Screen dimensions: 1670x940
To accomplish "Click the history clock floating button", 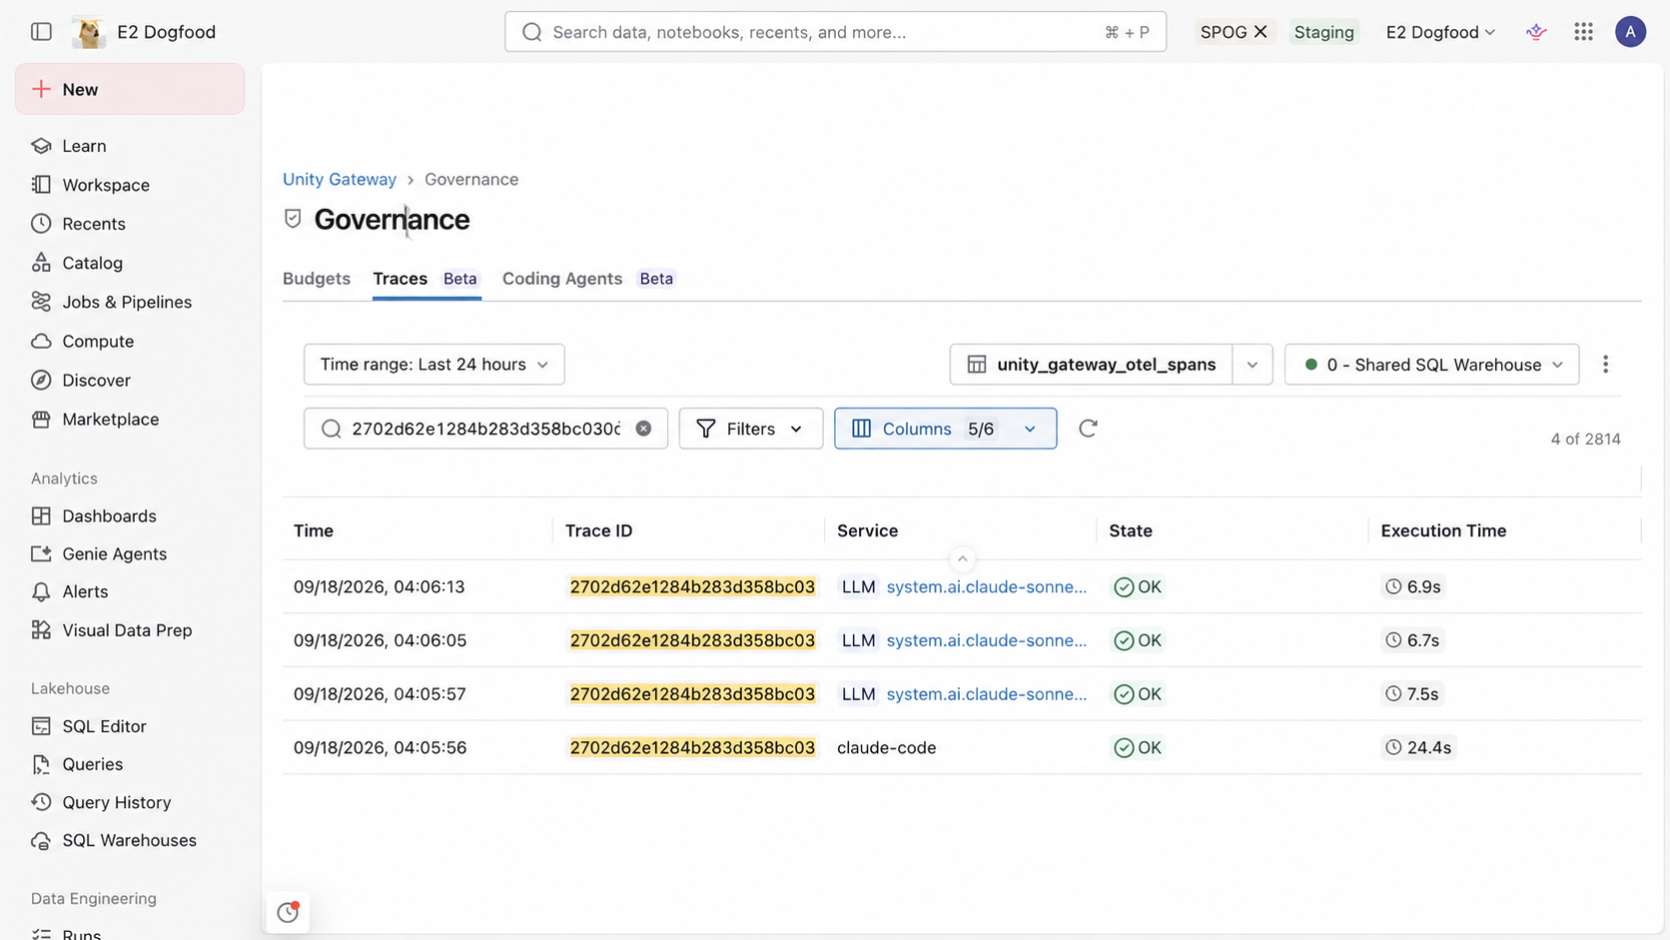I will pos(288,912).
